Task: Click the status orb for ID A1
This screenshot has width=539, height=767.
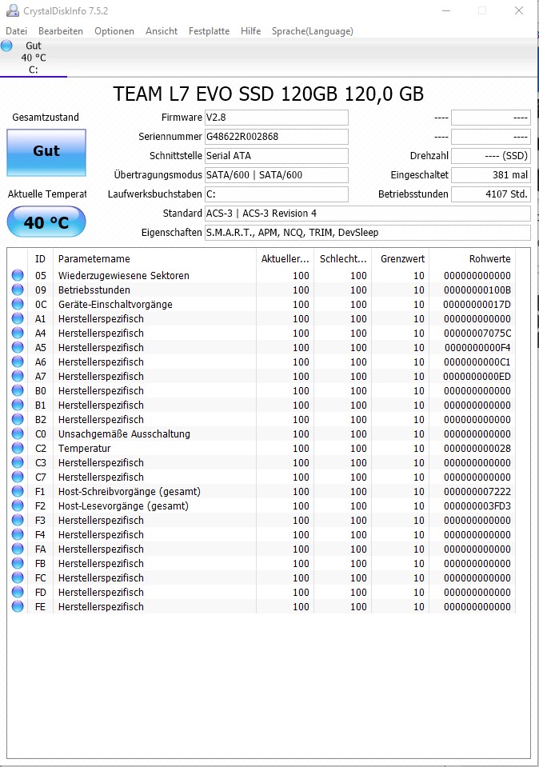Action: (18, 318)
